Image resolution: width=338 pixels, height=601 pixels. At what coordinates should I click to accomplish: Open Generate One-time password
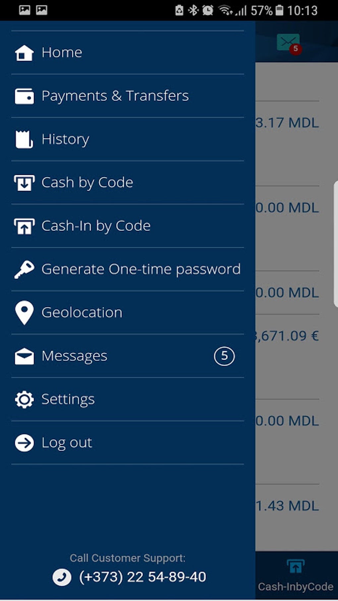pos(141,269)
